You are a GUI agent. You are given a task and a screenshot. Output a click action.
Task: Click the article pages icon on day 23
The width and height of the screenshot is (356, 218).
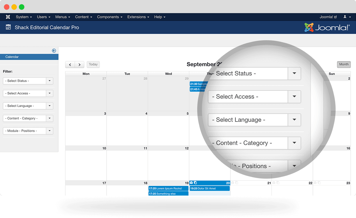coord(319,183)
